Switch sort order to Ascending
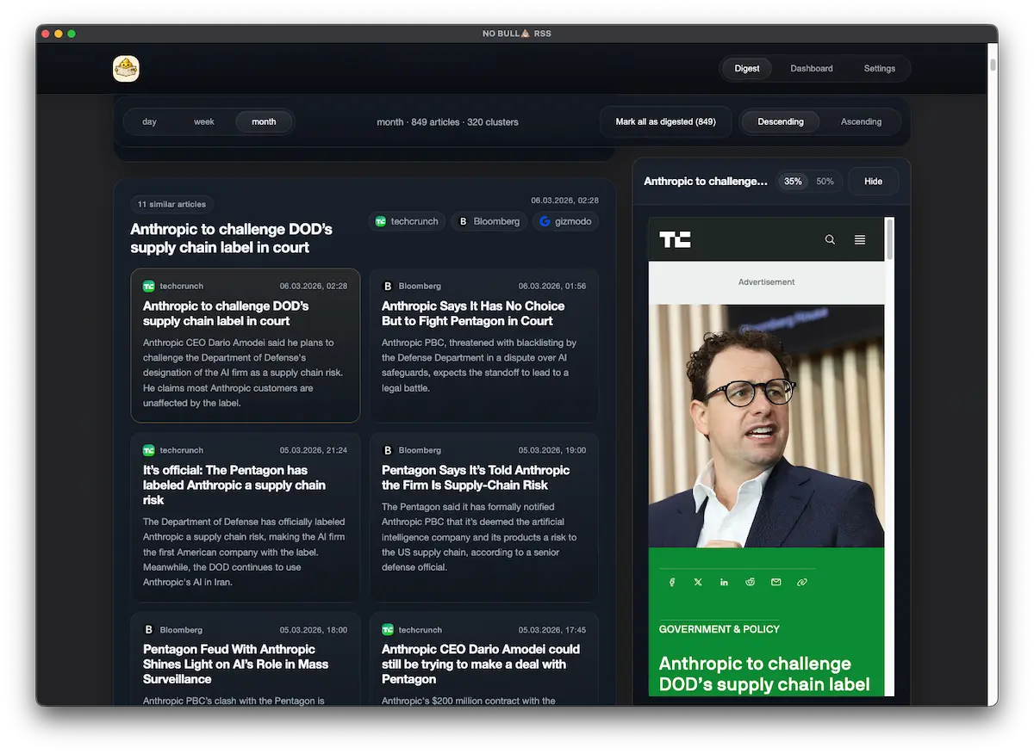Viewport: 1034px width, 754px height. point(861,121)
